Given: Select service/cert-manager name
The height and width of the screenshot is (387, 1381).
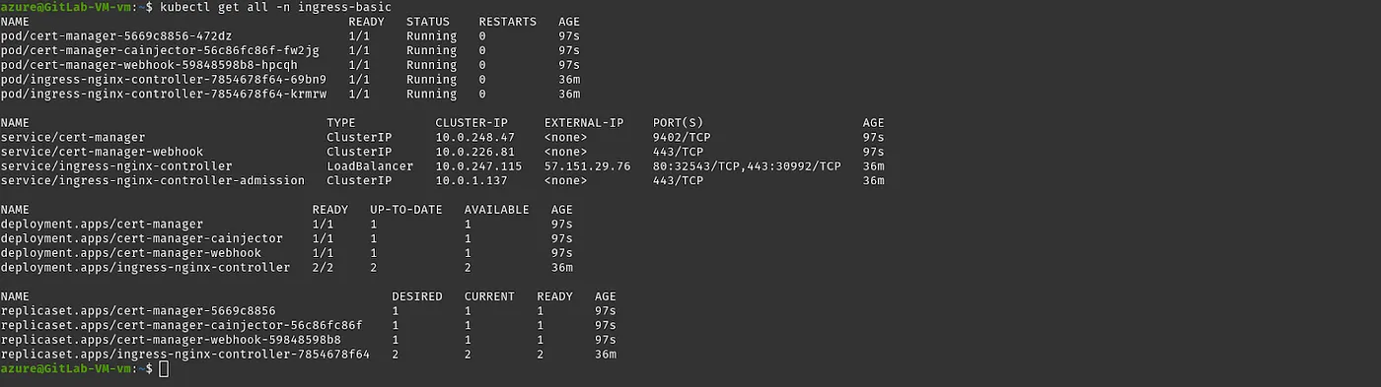Looking at the screenshot, I should click(x=73, y=138).
